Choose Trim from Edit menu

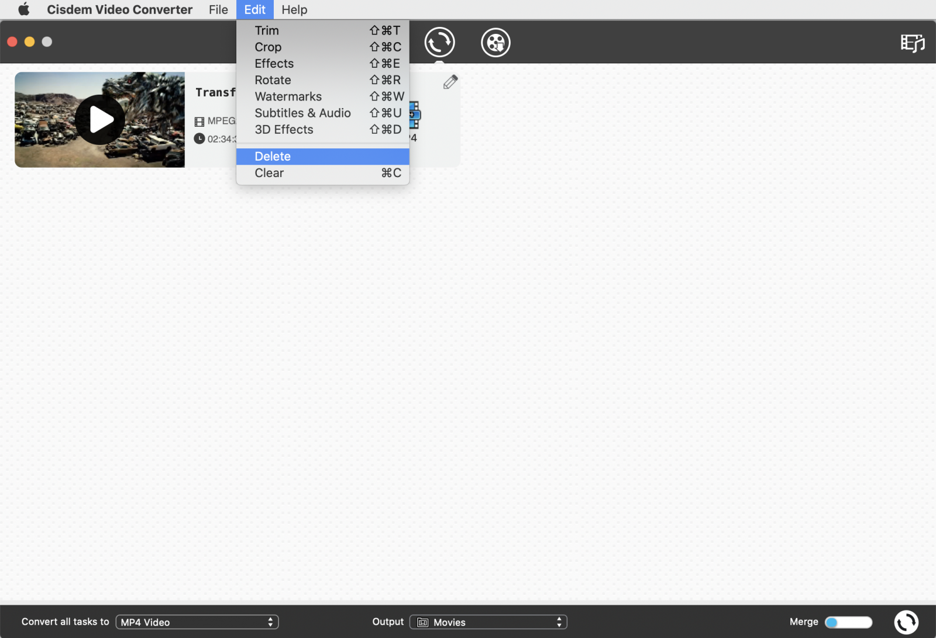322,30
